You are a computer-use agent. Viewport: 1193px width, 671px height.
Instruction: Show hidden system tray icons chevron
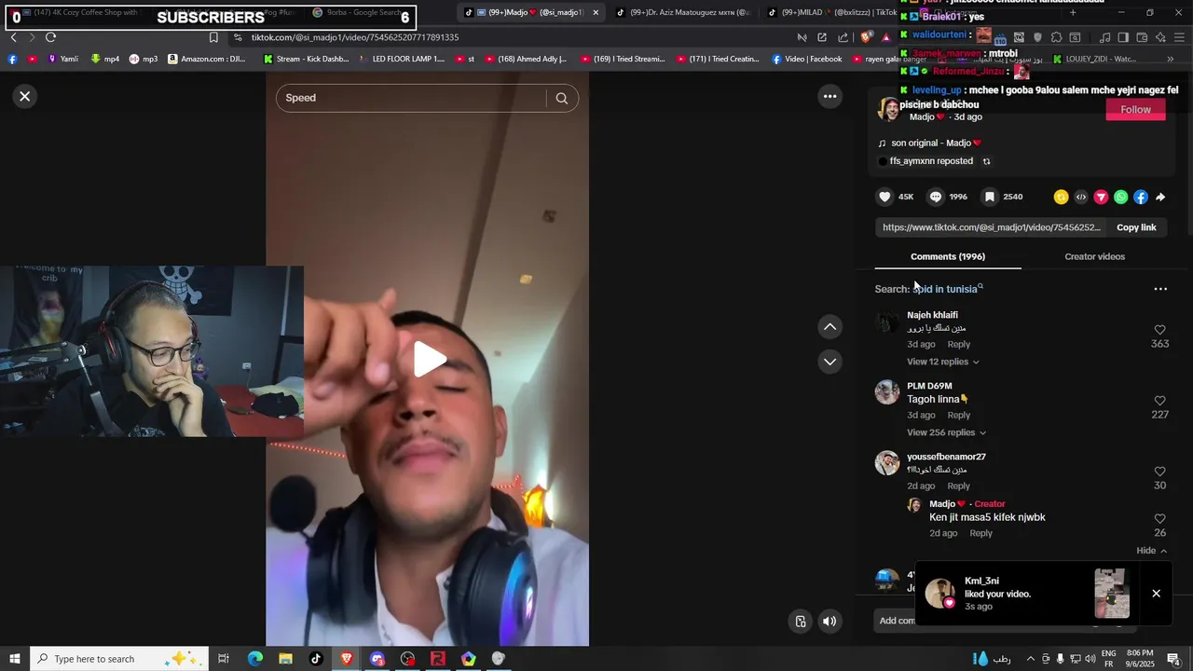pyautogui.click(x=1030, y=659)
